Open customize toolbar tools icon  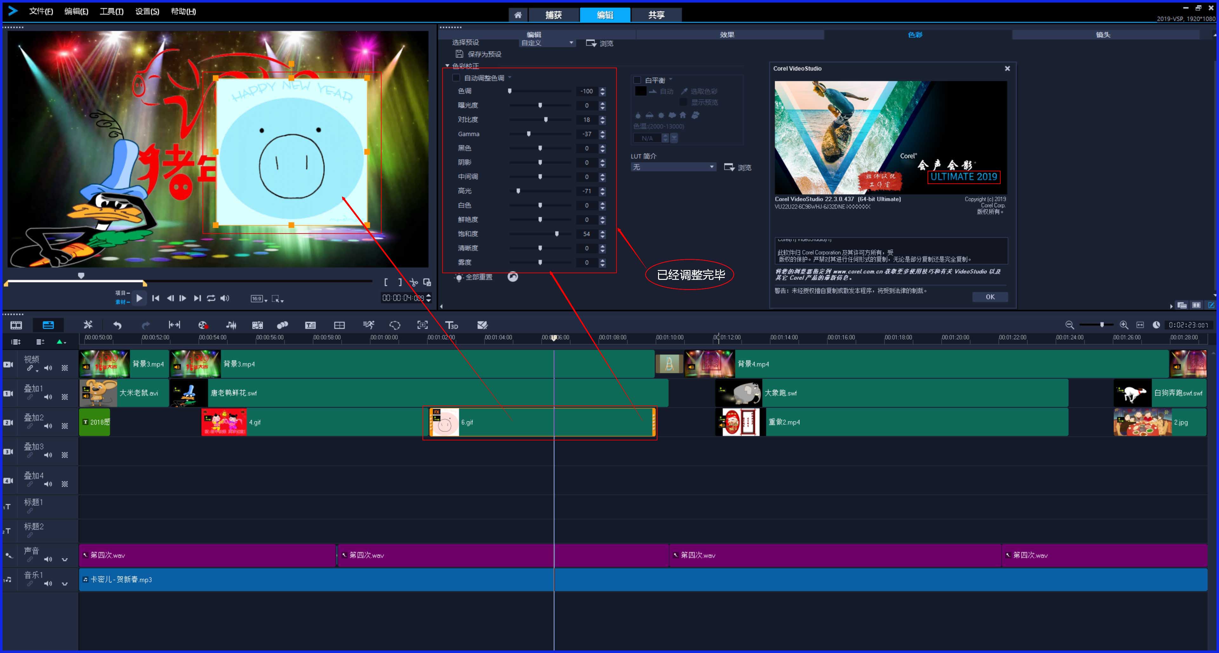[88, 325]
